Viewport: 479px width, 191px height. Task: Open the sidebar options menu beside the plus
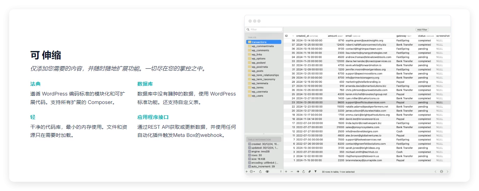[x=252, y=172]
